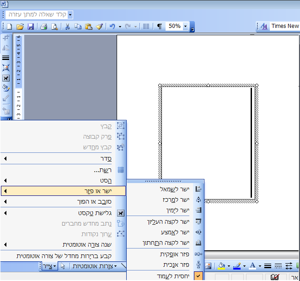The image size is (300, 281).
Task: Click the Compress Pictures icon
Action: click(x=6, y=68)
